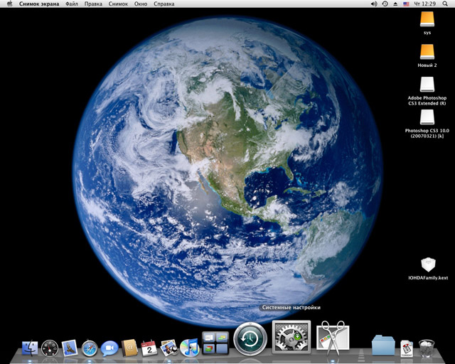Launch iChat from the Dock
Viewport: 455px width, 364px height.
pyautogui.click(x=109, y=348)
